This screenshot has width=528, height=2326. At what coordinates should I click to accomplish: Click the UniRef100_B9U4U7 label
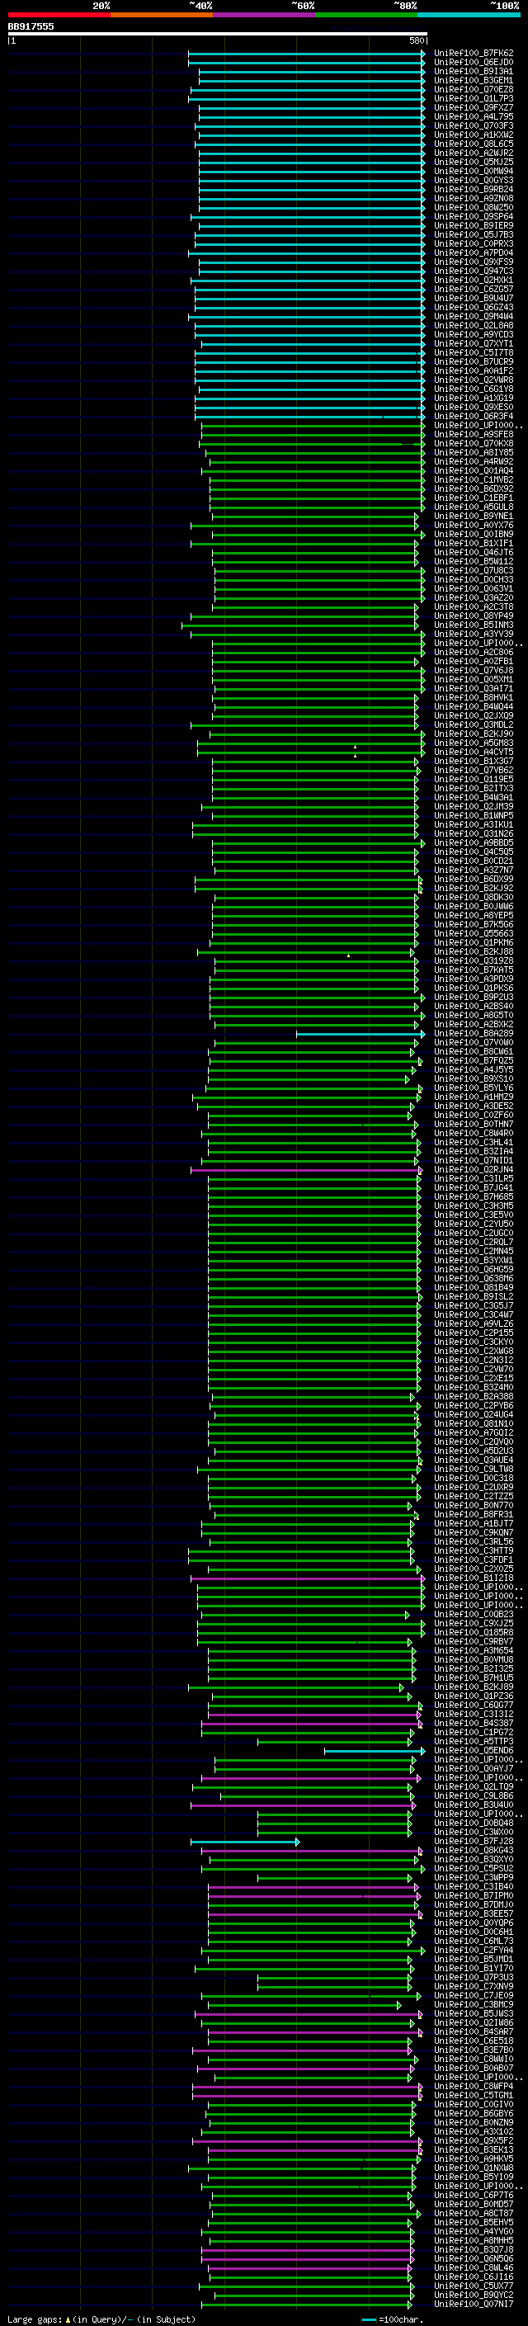[x=474, y=299]
